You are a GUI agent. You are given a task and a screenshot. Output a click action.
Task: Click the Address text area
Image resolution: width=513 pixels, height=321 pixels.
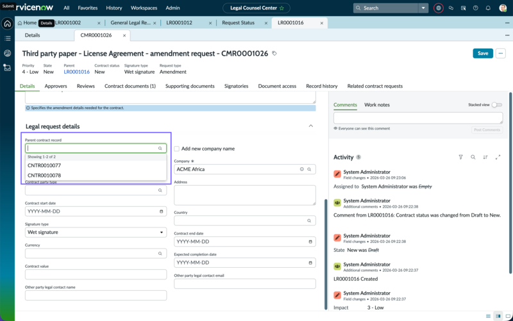pos(245,195)
